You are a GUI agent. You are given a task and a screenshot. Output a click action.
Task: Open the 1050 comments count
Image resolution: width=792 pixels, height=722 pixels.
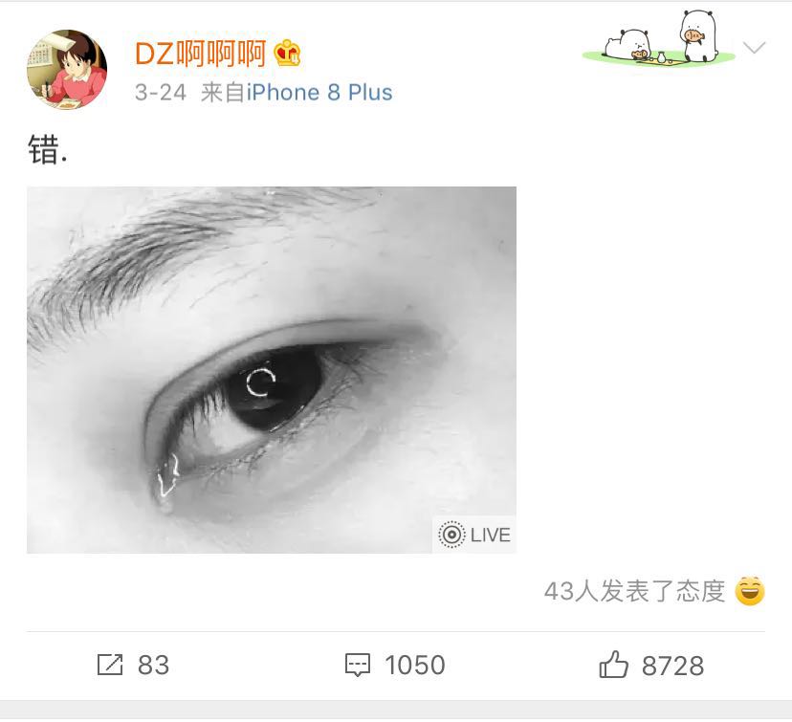pos(415,665)
